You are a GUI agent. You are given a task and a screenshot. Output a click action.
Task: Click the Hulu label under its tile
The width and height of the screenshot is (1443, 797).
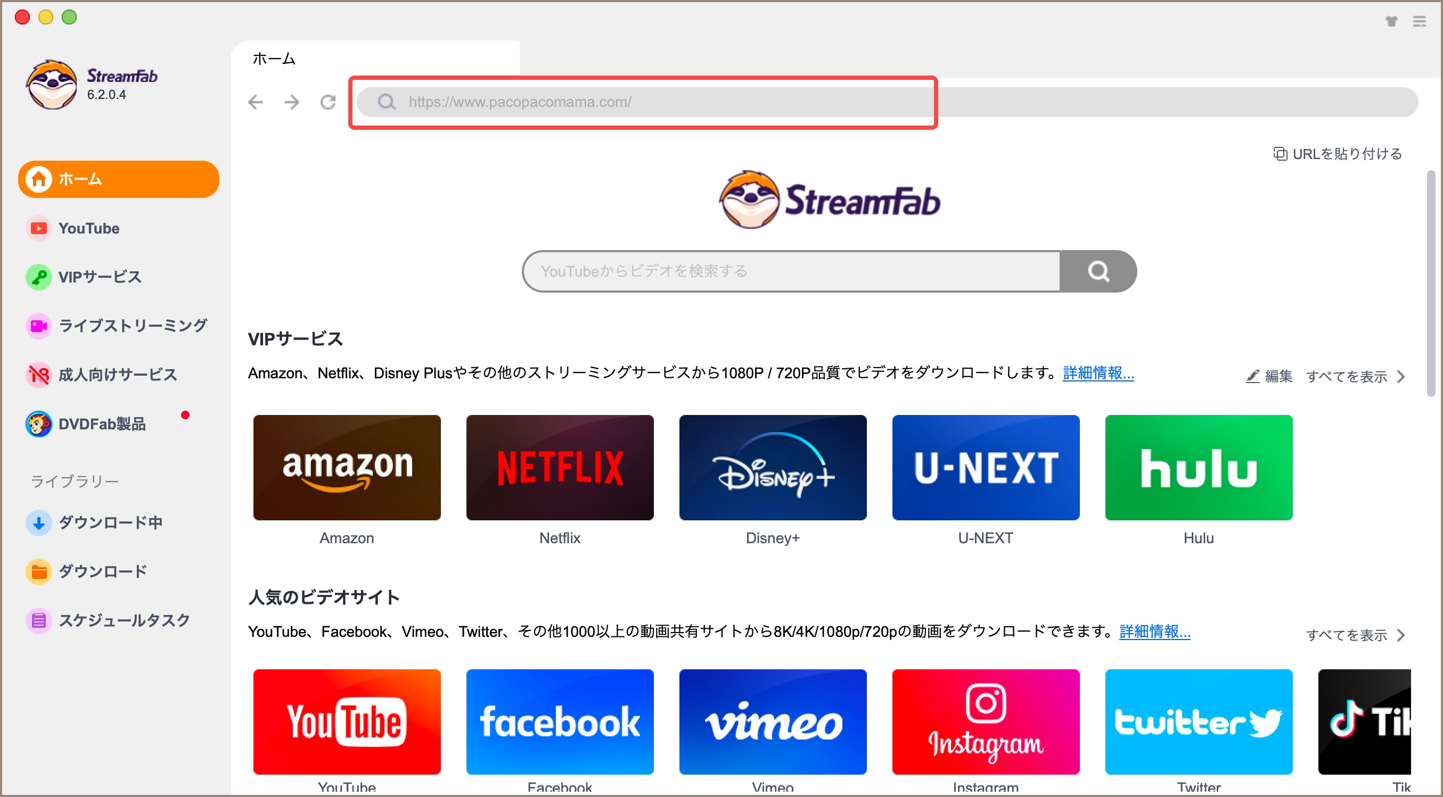(1198, 538)
